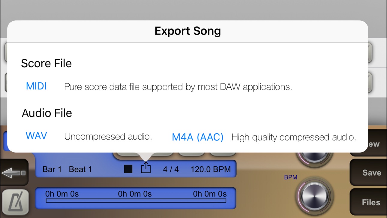Tap the Beat 1 position readout

[80, 169]
